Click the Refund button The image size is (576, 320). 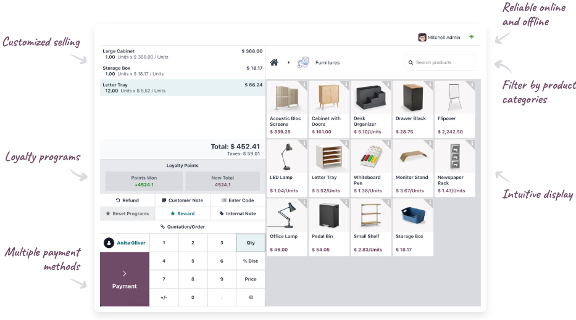pos(127,200)
